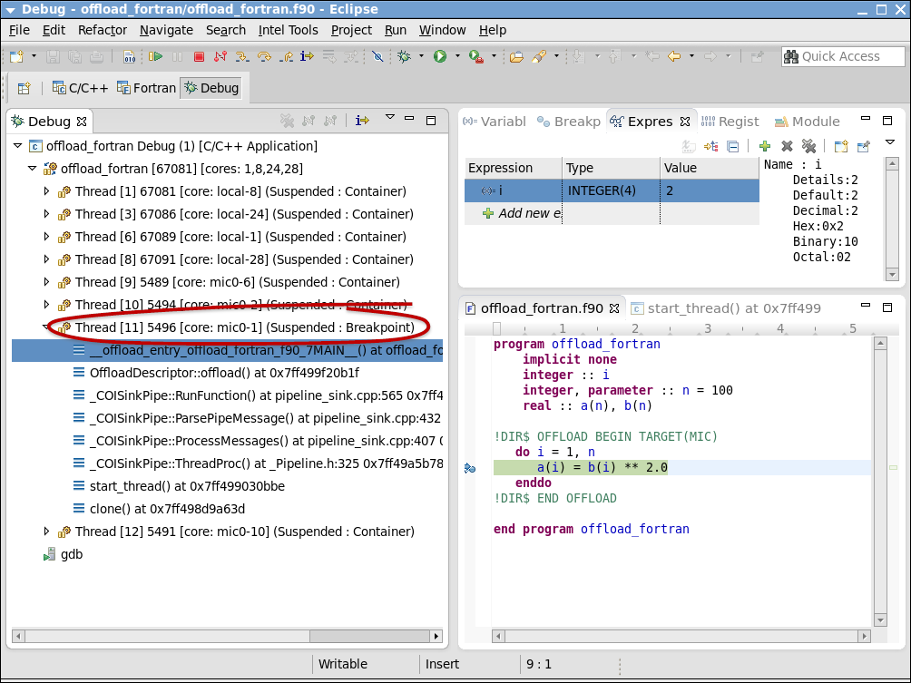Click the Debug view horizontal scrollbar thumb

click(369, 636)
